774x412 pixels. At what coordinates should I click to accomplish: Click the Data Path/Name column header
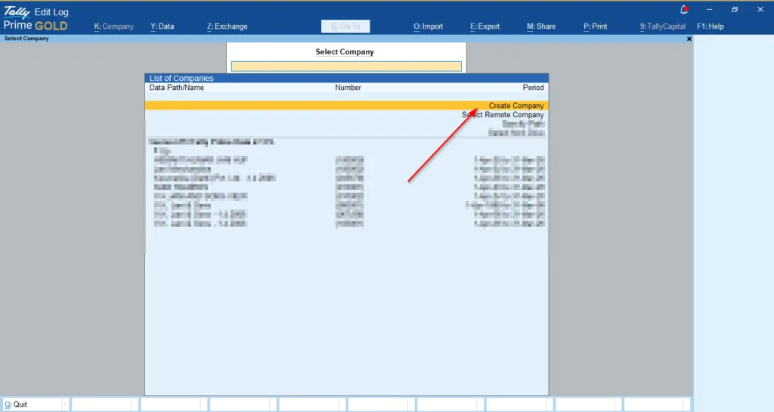(177, 88)
